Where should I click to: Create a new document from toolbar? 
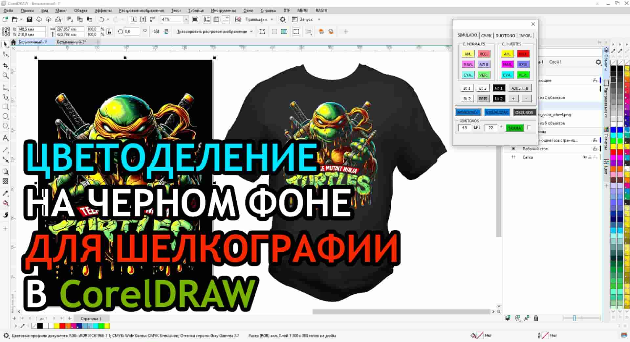pos(5,19)
